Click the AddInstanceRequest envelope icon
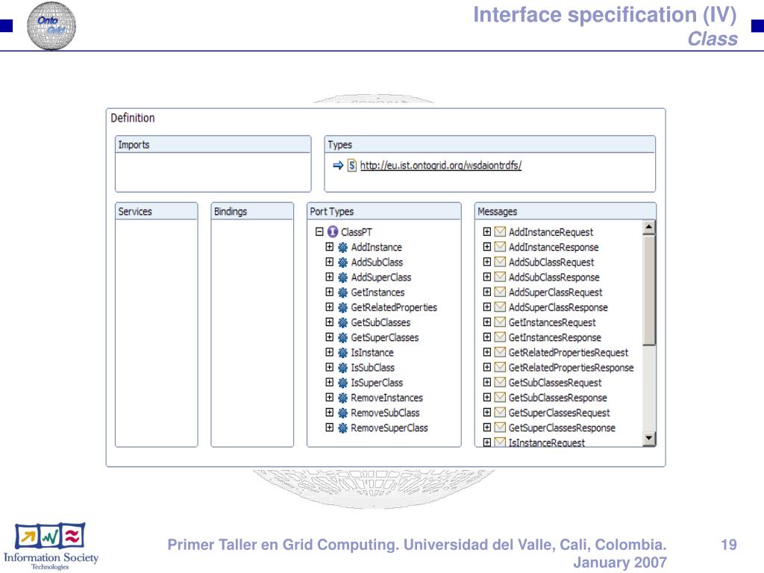The image size is (764, 573). 500,232
